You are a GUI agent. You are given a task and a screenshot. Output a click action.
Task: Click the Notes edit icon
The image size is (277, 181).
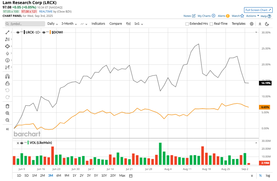coord(194,16)
